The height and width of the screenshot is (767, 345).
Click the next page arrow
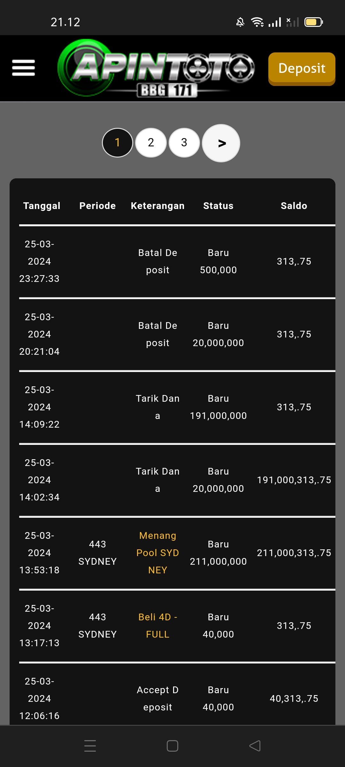[221, 143]
